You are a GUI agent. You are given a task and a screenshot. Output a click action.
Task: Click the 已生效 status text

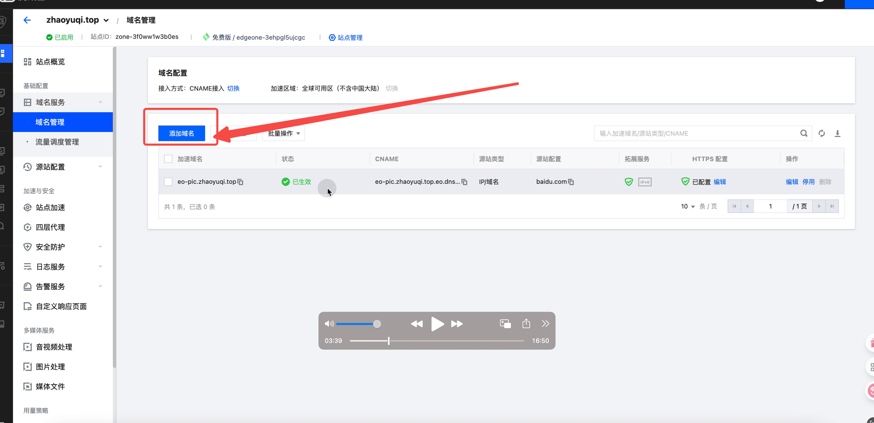pyautogui.click(x=302, y=182)
